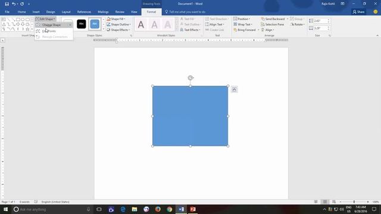
Task: Redo via Quick Access Toolbar
Action: (22, 4)
